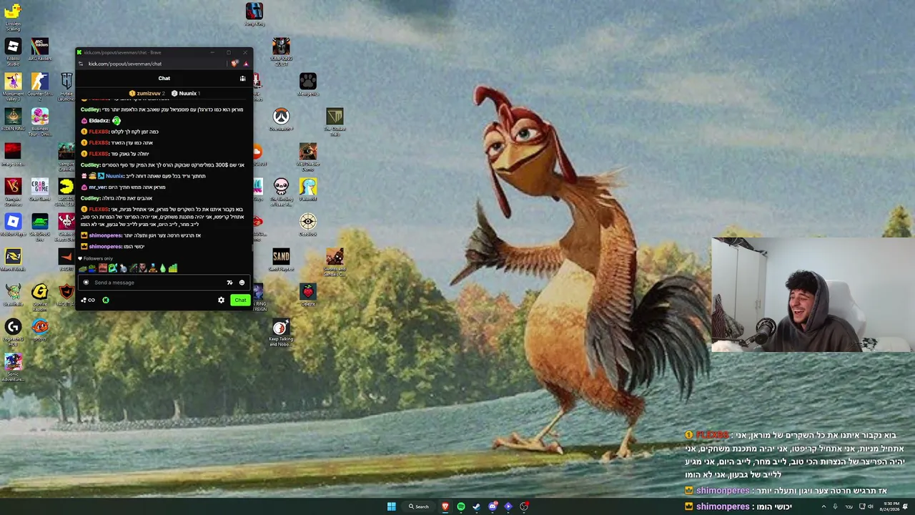This screenshot has width=915, height=515.
Task: Open Mewgenics desktop shortcut
Action: [x=308, y=85]
